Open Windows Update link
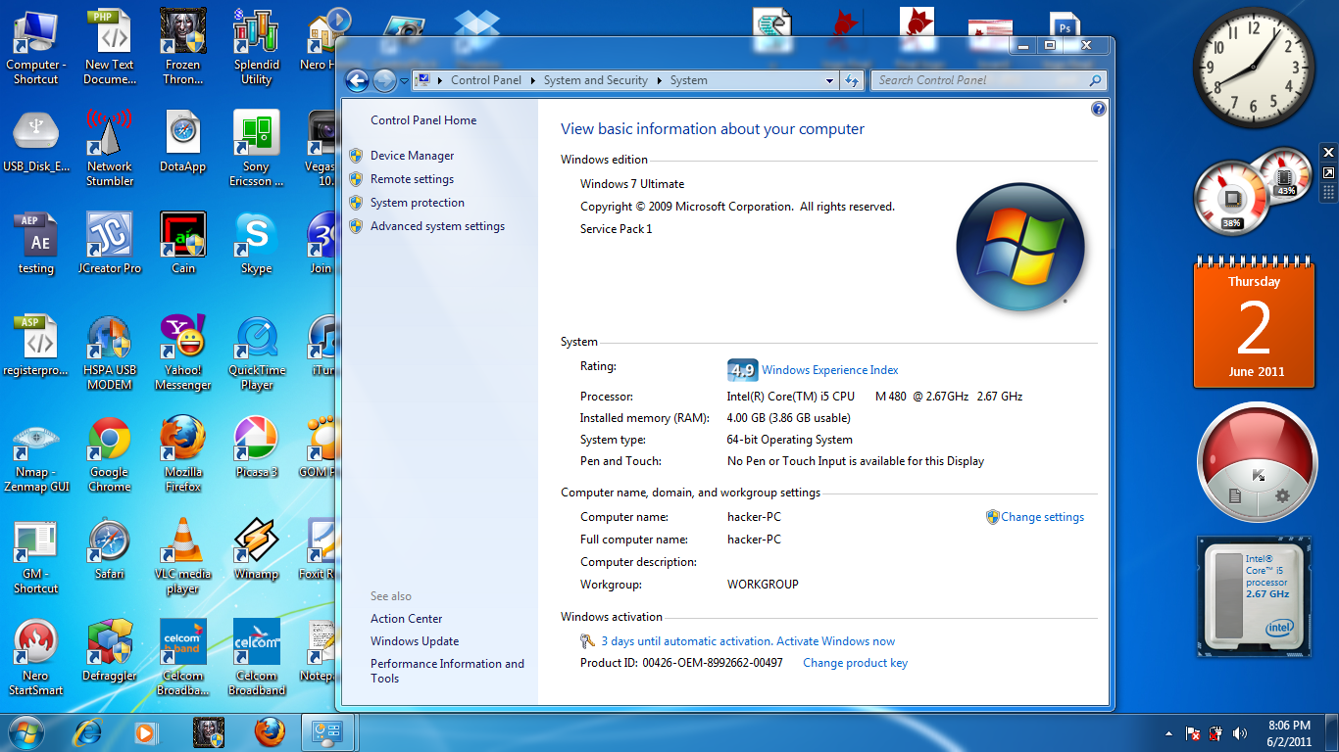Image resolution: width=1339 pixels, height=752 pixels. tap(415, 641)
